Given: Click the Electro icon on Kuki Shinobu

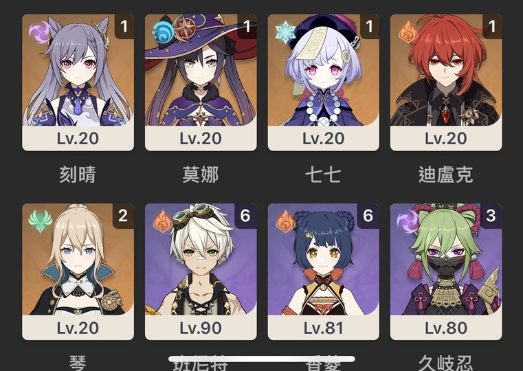Looking at the screenshot, I should (x=408, y=221).
